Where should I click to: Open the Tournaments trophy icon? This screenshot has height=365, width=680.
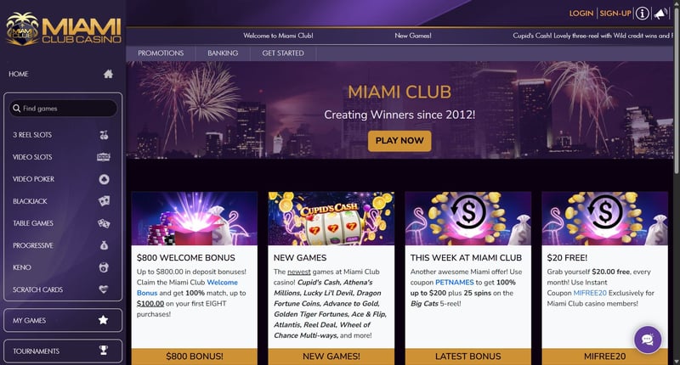pyautogui.click(x=103, y=351)
